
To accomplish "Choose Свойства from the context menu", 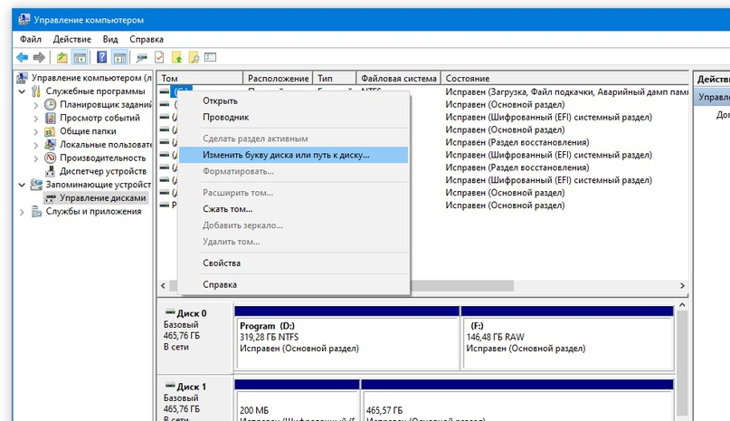I will (293, 263).
